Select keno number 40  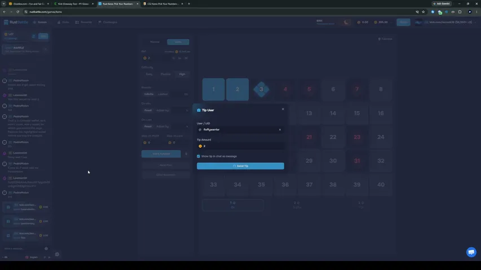381,184
